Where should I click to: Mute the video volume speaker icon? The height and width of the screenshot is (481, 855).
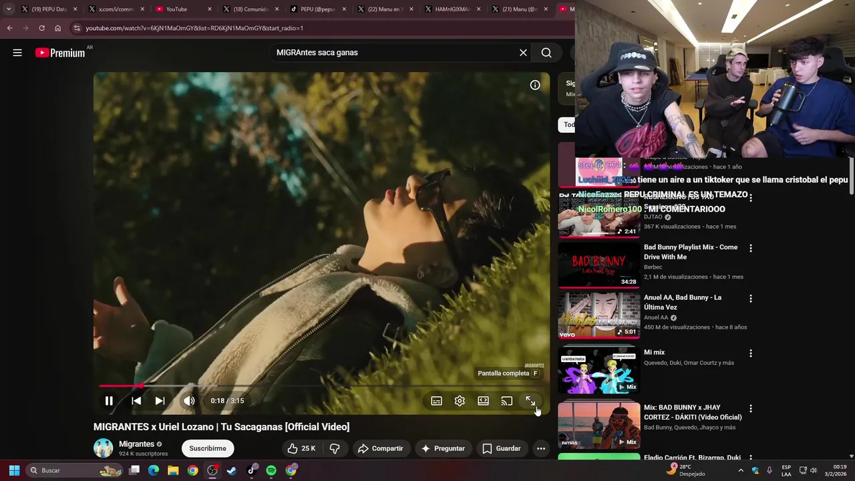point(190,401)
